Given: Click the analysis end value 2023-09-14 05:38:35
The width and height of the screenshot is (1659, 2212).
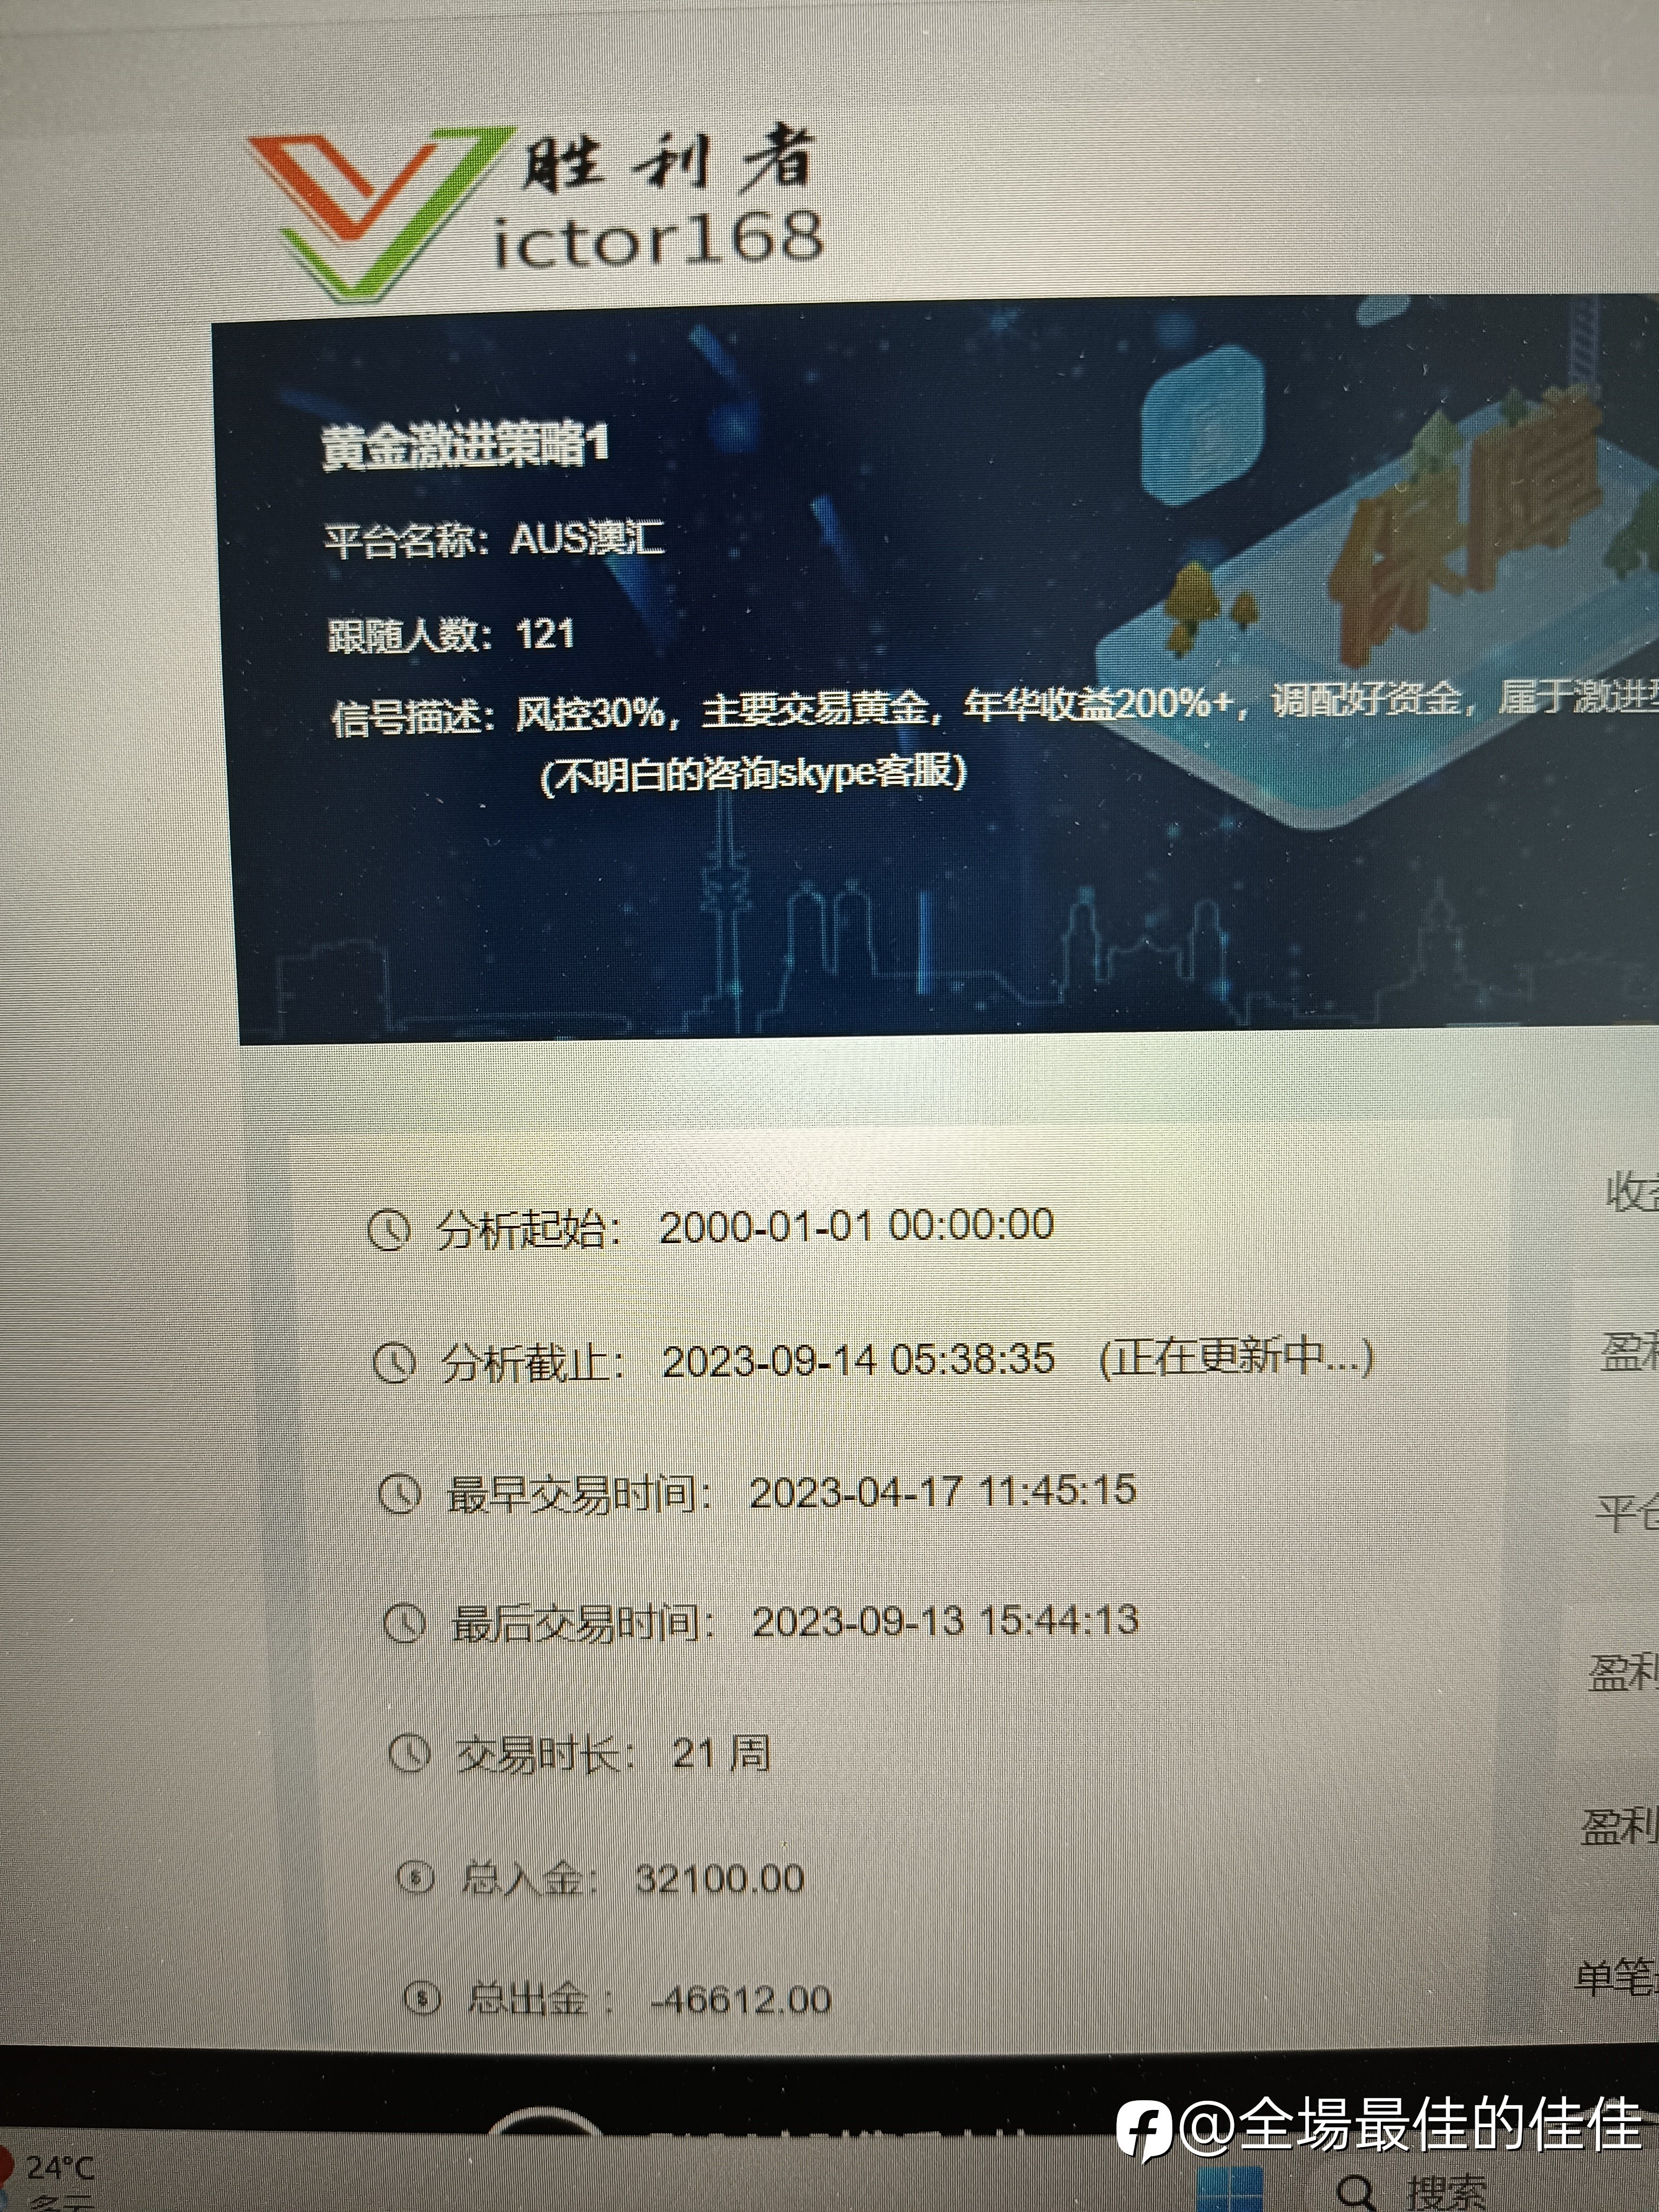Looking at the screenshot, I should pos(859,1360).
